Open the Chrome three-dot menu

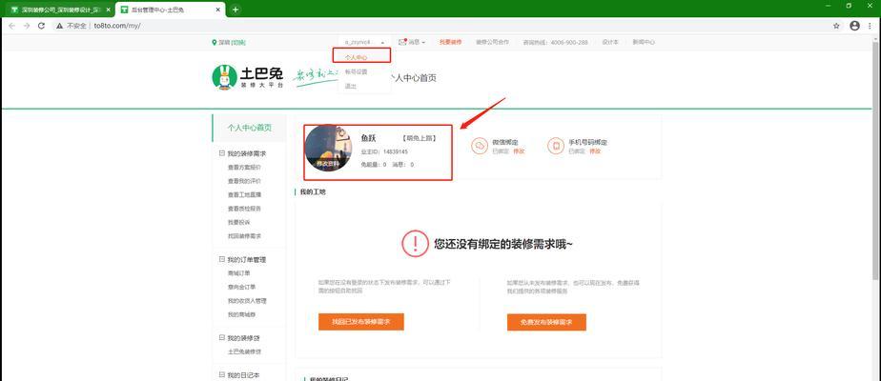(870, 26)
